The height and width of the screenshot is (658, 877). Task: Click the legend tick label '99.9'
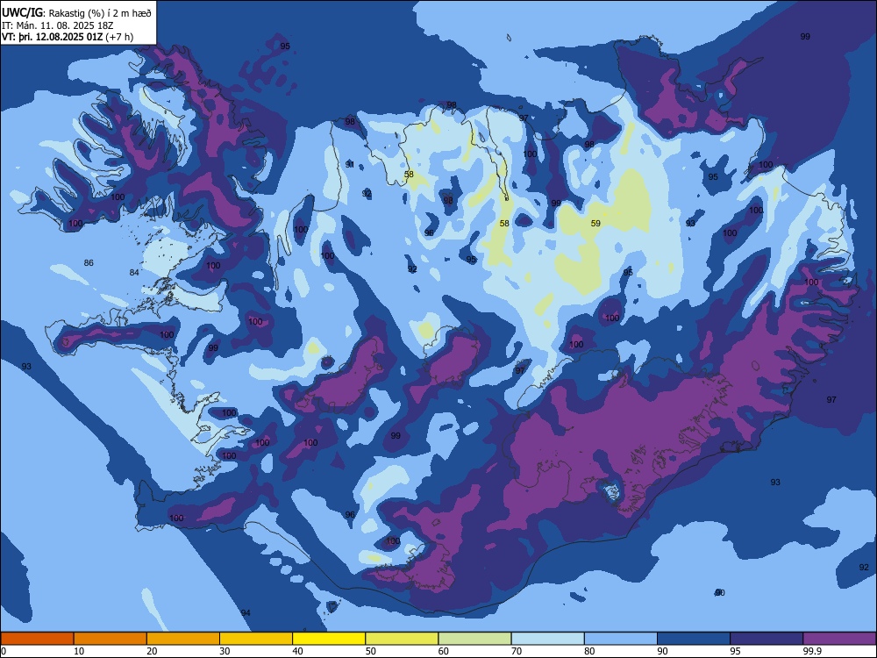[x=811, y=651]
